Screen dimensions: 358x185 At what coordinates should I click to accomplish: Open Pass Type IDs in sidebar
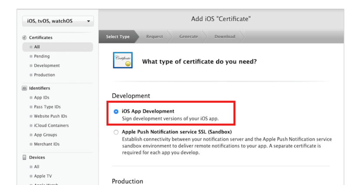click(47, 107)
